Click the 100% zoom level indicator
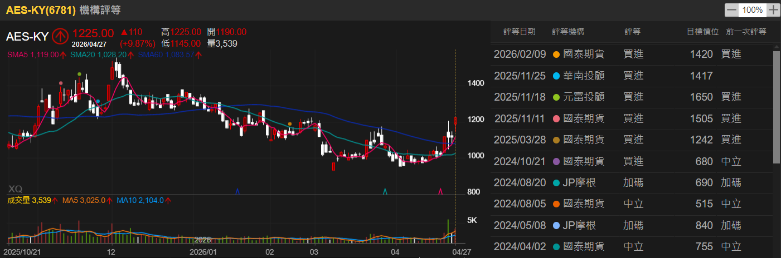Screen dimensions: 781x258 click(753, 10)
